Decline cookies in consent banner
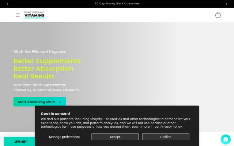The image size is (234, 146). pos(166,137)
